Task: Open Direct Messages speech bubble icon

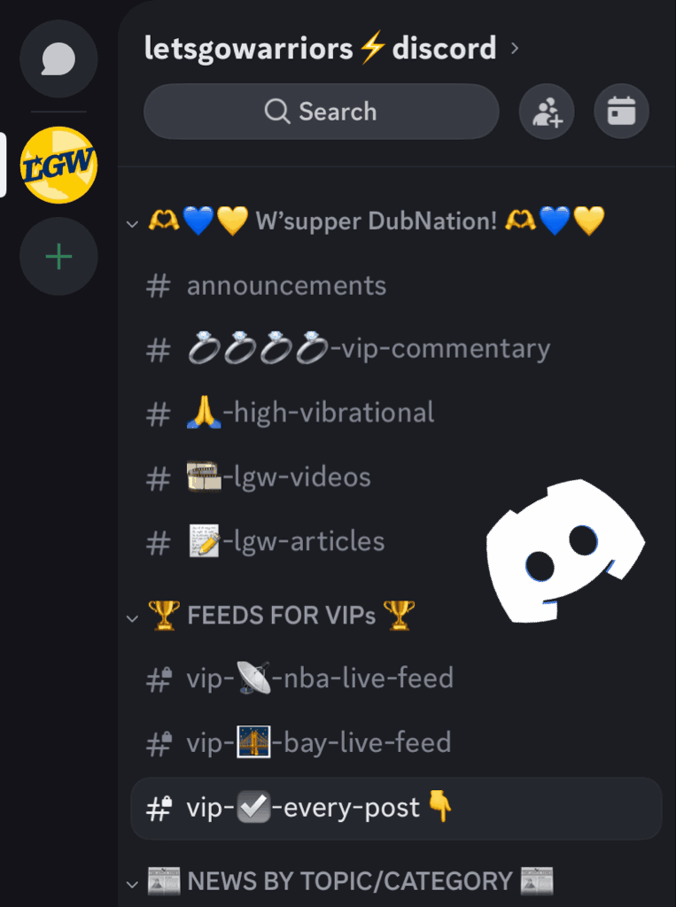Action: 58,59
